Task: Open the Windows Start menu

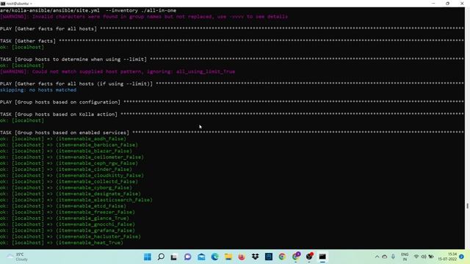Action: tap(148, 257)
